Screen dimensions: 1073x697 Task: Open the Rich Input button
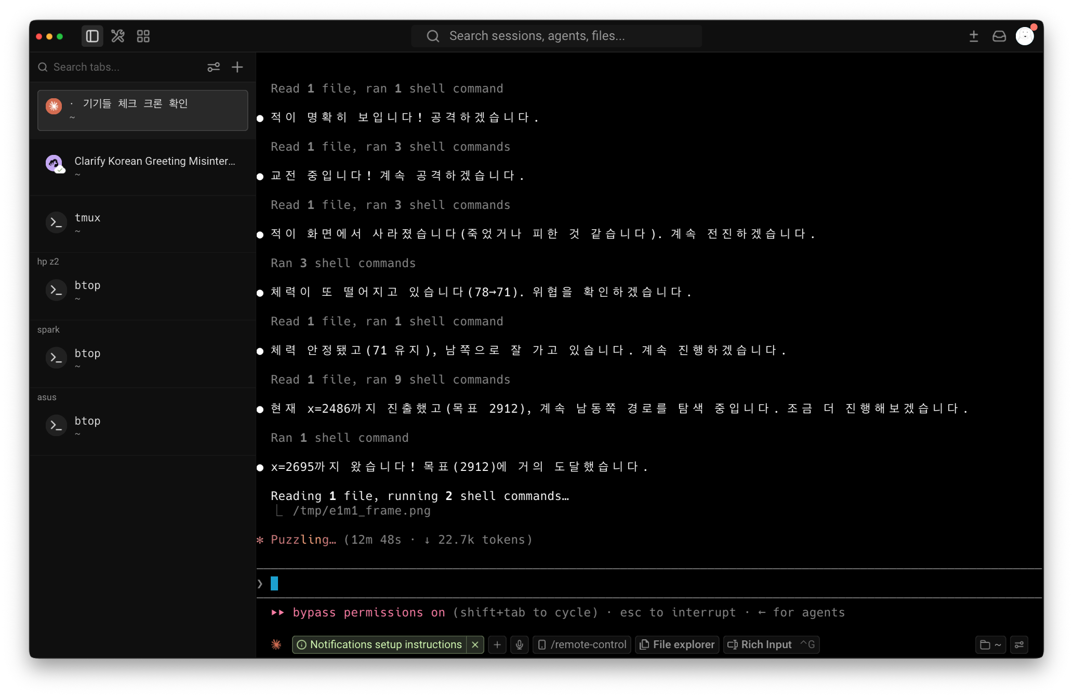coord(772,645)
